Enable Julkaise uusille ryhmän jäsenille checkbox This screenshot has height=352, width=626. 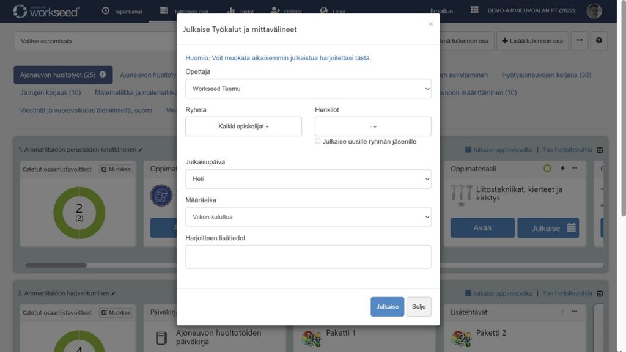point(318,141)
